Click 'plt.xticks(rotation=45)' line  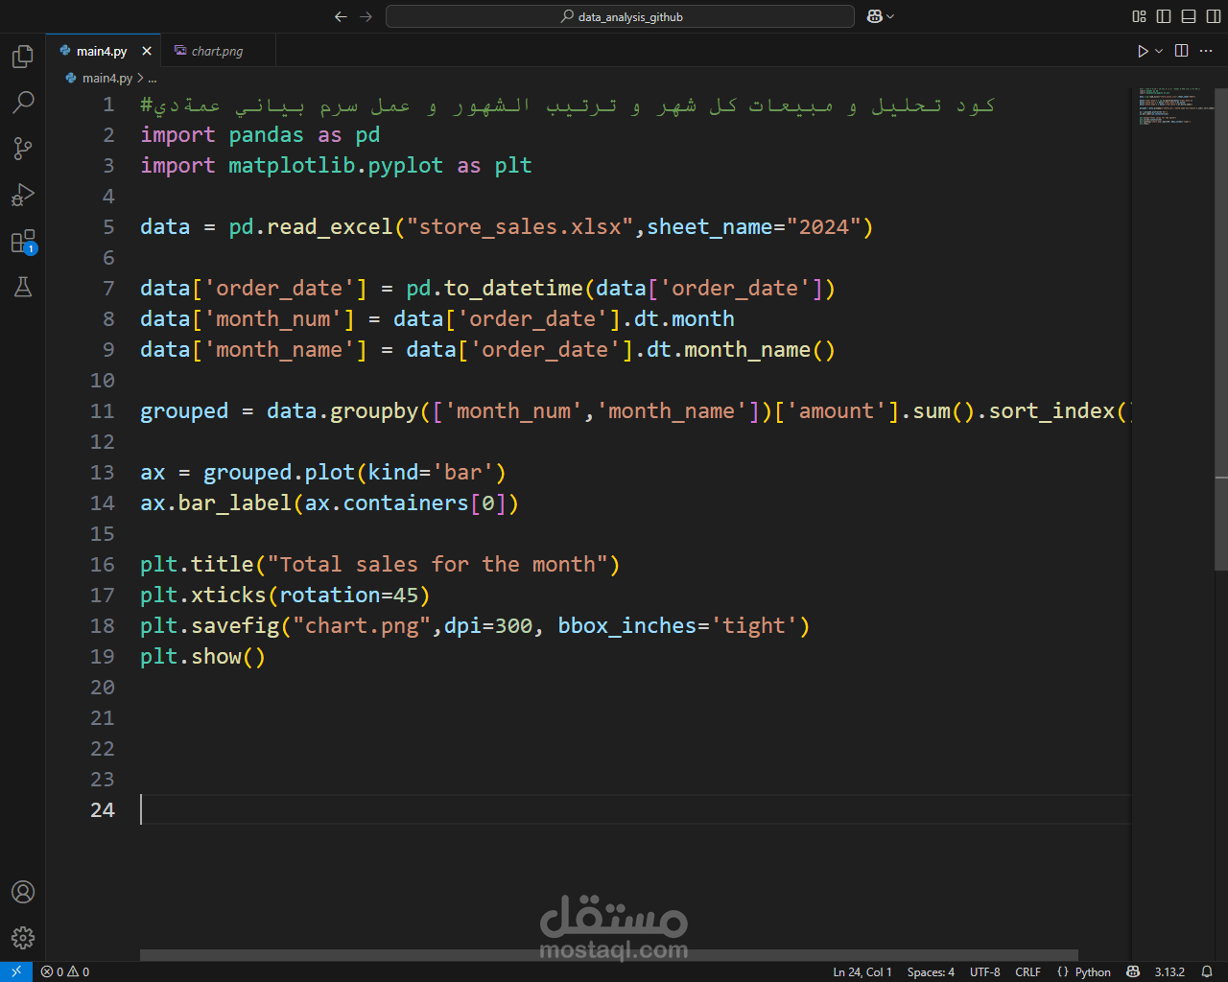click(x=285, y=596)
